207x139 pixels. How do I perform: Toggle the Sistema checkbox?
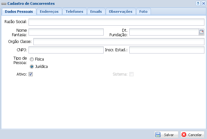(x=131, y=74)
